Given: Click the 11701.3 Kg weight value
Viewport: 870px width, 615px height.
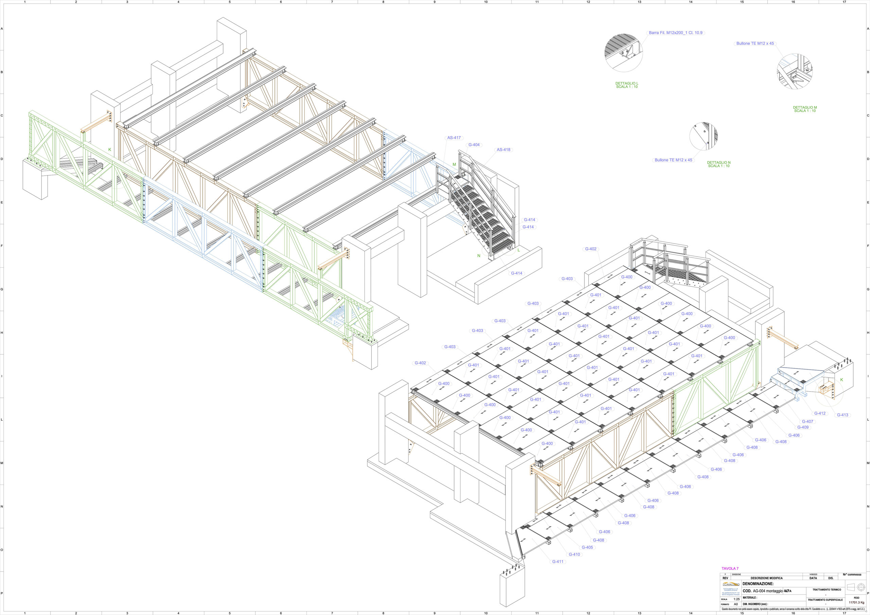Looking at the screenshot, I should tap(856, 602).
